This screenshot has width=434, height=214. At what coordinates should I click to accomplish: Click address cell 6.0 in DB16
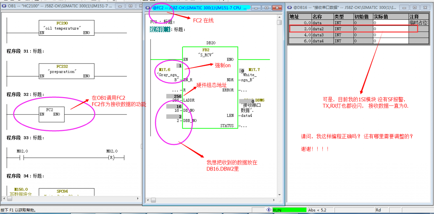[300, 41]
